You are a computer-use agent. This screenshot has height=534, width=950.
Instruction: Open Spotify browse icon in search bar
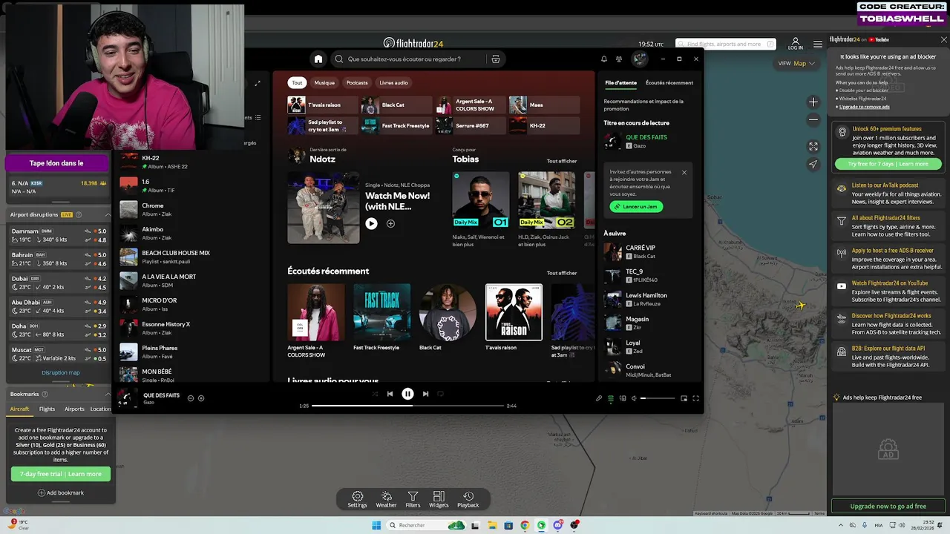coord(496,59)
